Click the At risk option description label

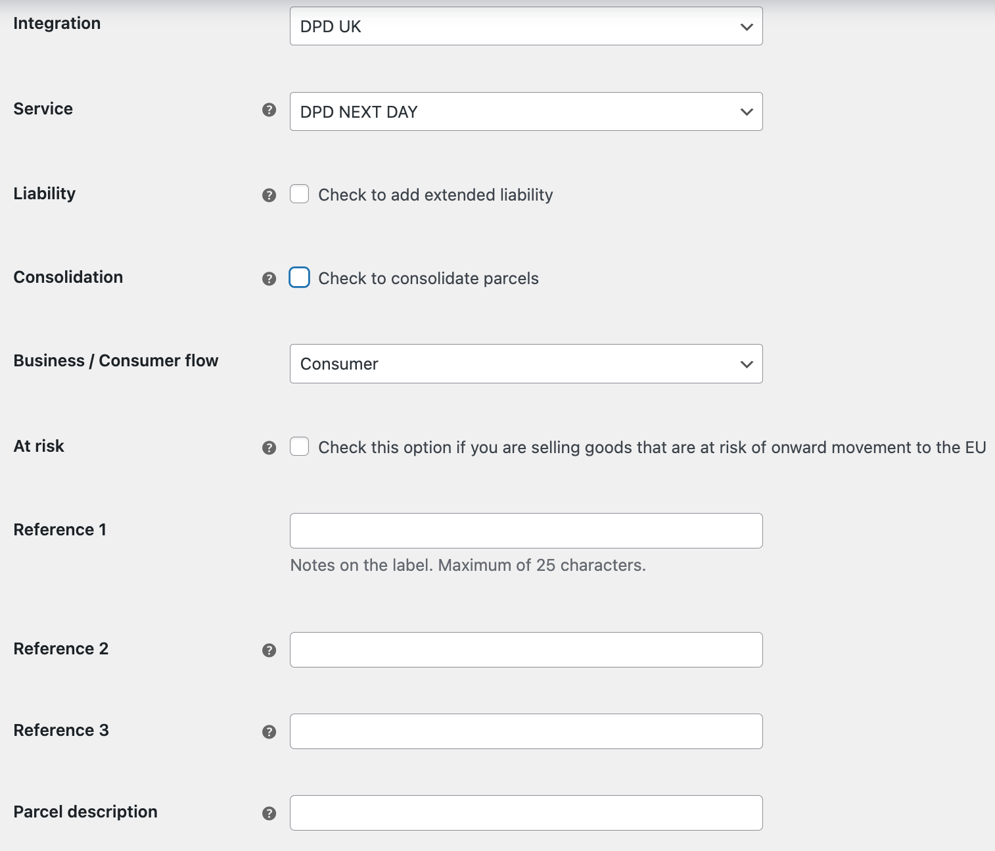tap(651, 448)
